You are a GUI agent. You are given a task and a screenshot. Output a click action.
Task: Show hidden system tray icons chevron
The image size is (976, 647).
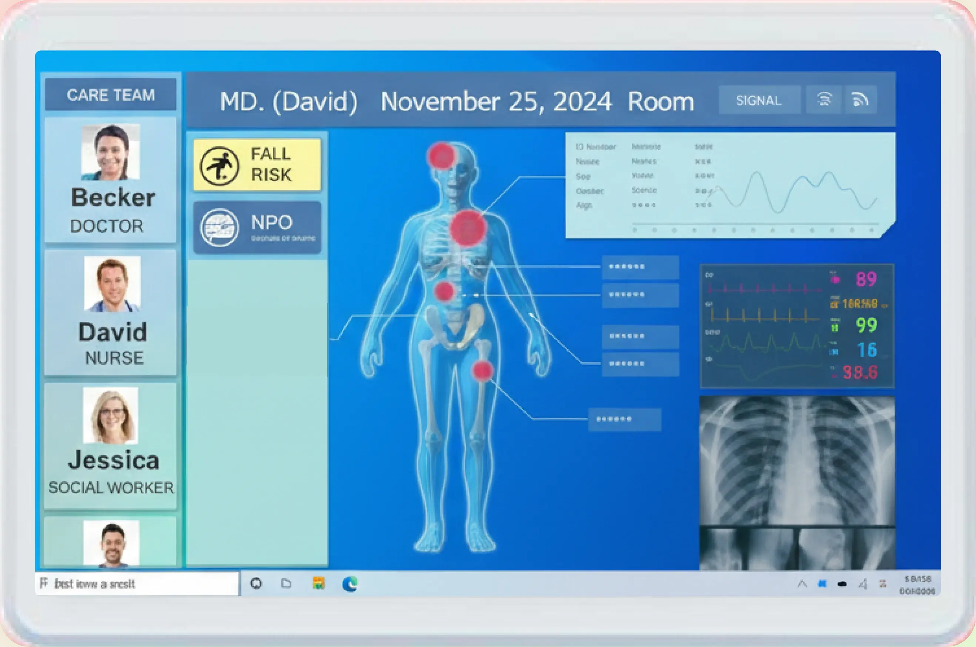point(802,583)
